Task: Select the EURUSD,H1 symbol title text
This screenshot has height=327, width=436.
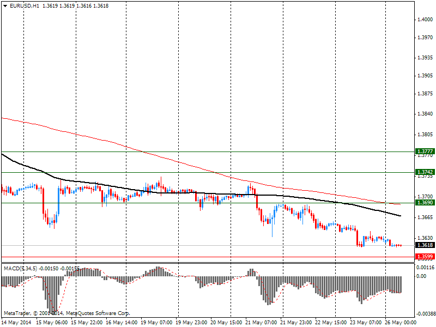Action: pos(25,6)
